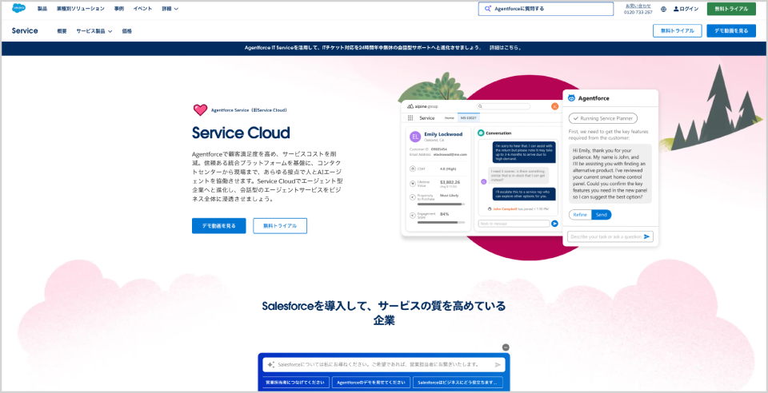Click the Agentforce Service (旧Service Cloud) label

click(x=250, y=110)
